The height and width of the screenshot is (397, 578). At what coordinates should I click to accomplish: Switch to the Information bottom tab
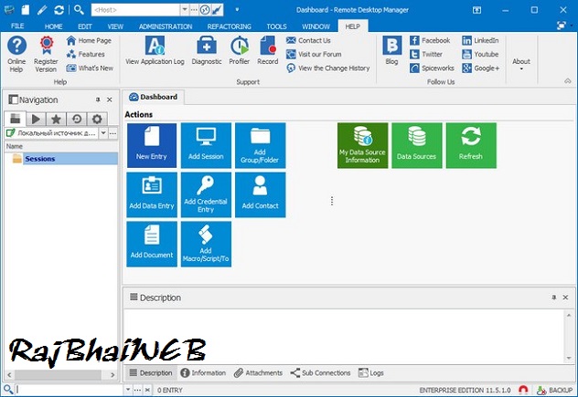203,372
